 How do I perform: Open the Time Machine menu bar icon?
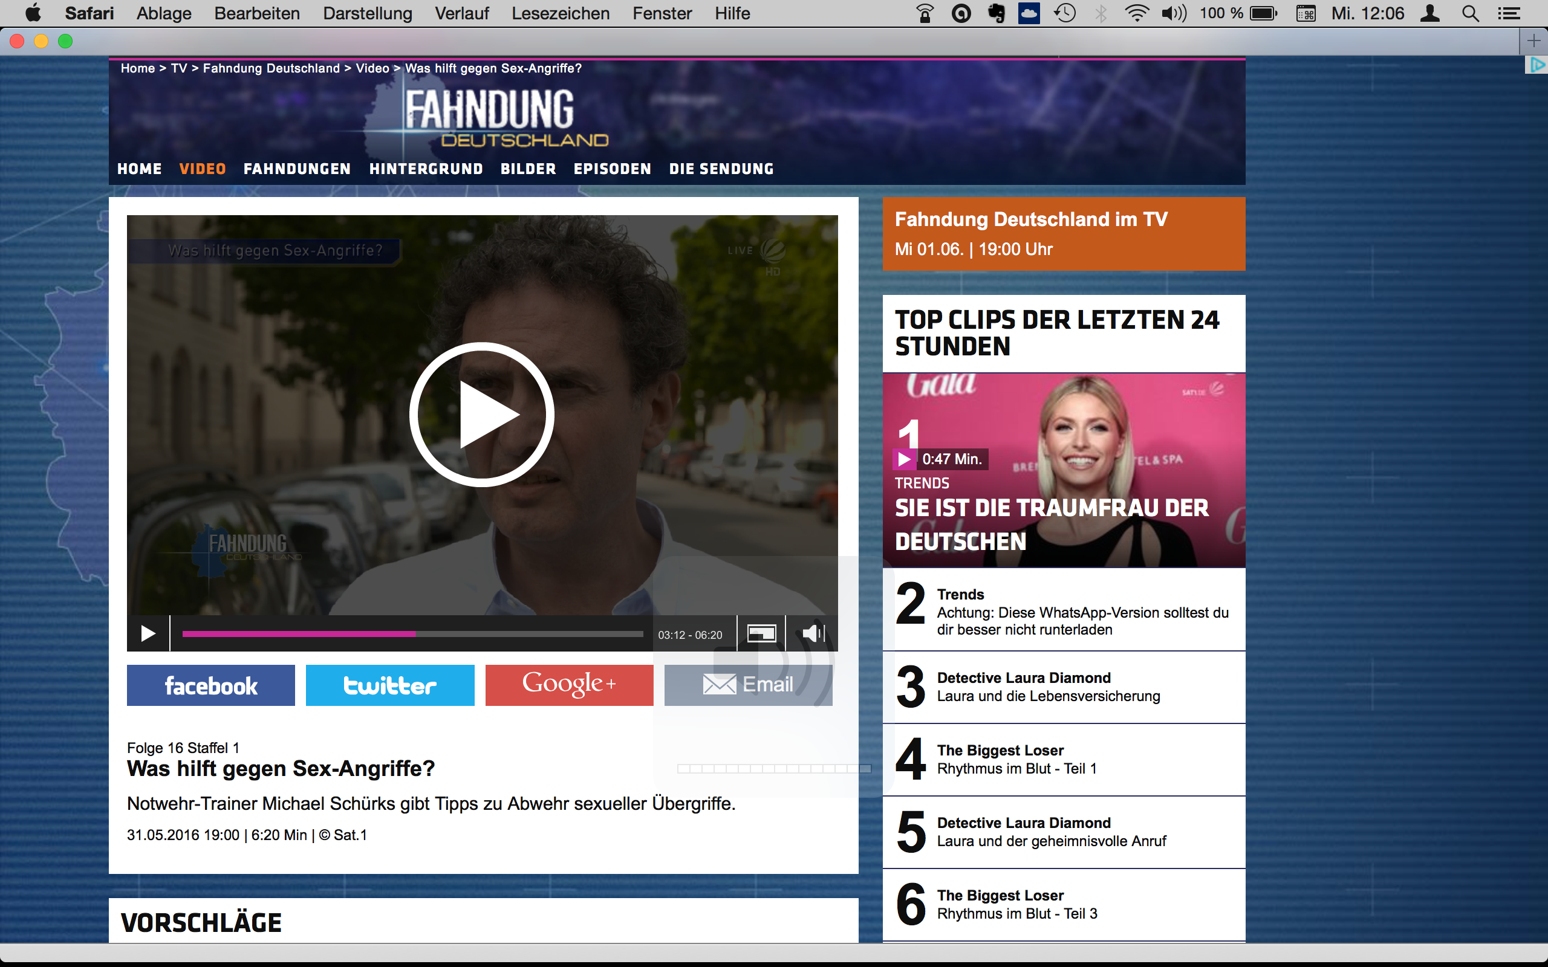(x=1065, y=13)
